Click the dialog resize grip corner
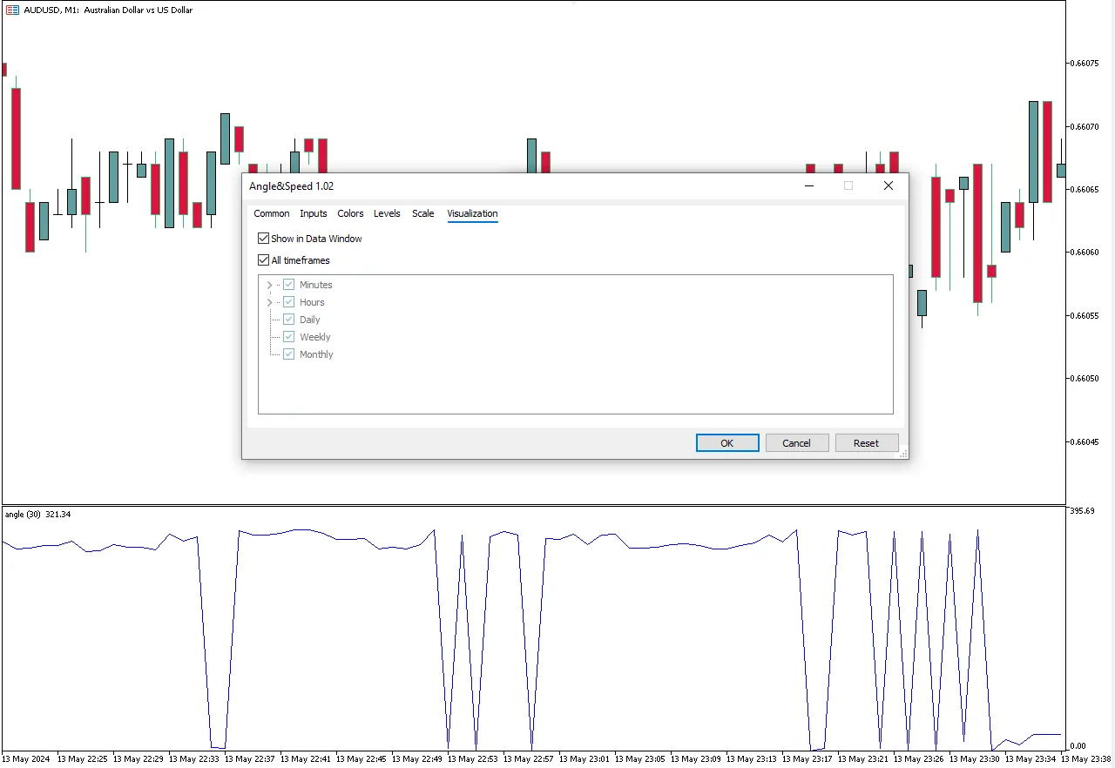 tap(902, 454)
